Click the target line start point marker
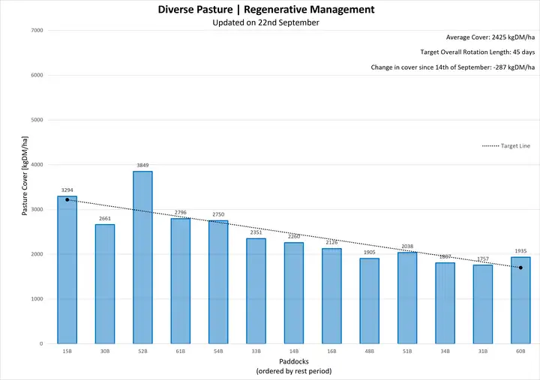The image size is (540, 380). click(x=67, y=199)
